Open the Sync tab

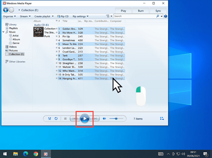pos(158,11)
